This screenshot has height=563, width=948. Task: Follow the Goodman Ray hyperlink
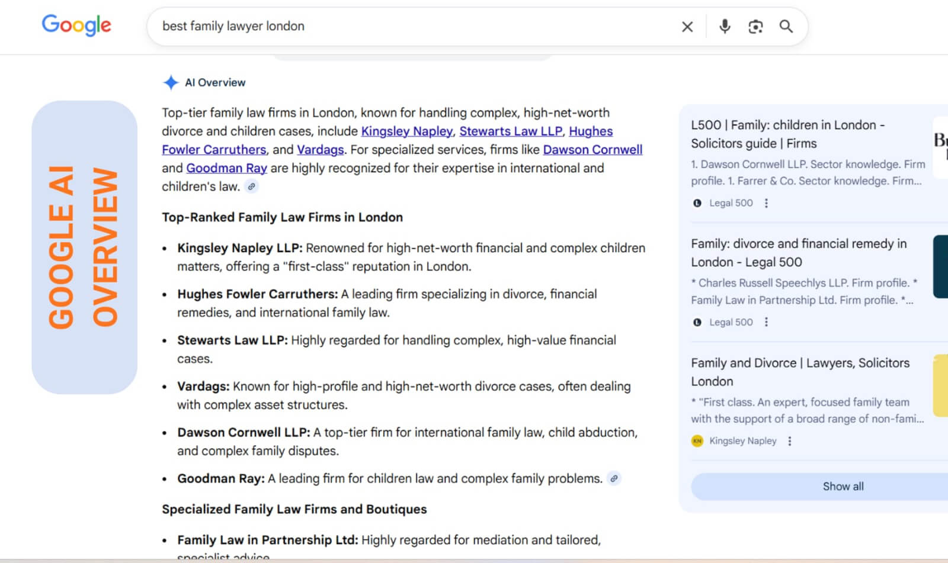(x=226, y=168)
